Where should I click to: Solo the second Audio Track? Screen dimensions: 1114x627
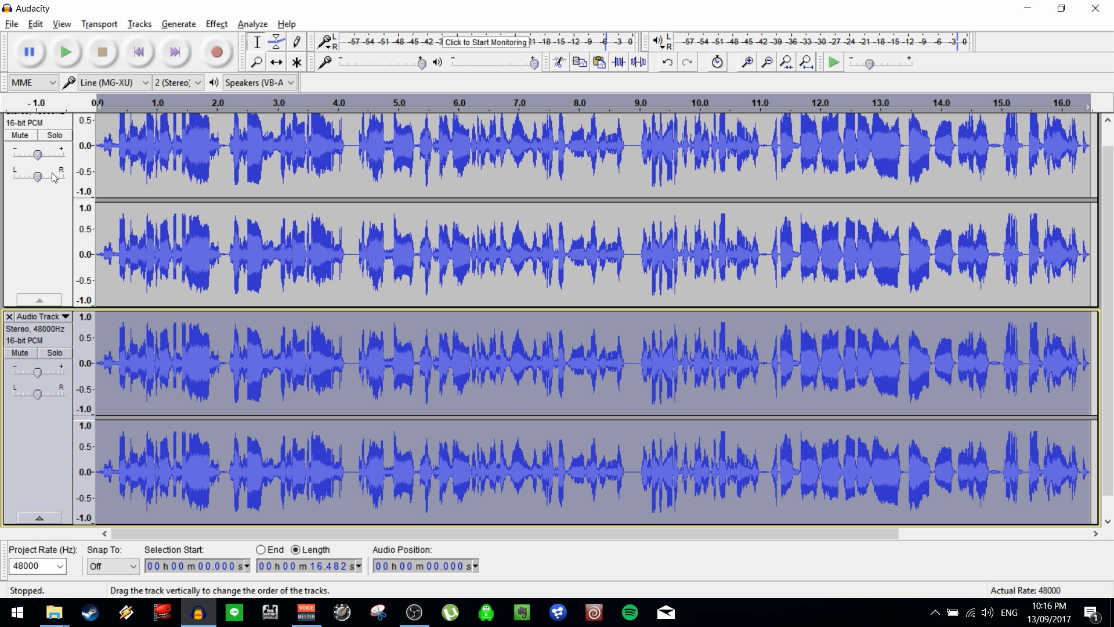[x=55, y=353]
